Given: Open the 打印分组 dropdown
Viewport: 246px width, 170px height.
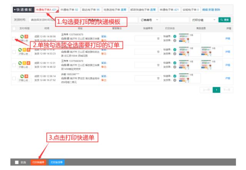Looking at the screenshot, I should tap(204, 20).
